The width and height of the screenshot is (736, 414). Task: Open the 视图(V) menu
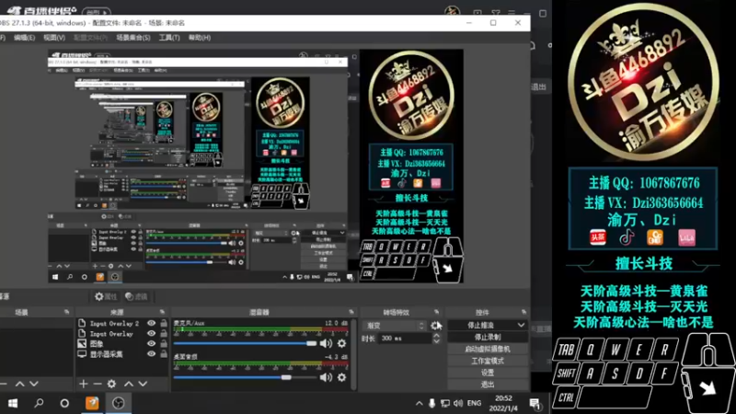[x=54, y=38]
